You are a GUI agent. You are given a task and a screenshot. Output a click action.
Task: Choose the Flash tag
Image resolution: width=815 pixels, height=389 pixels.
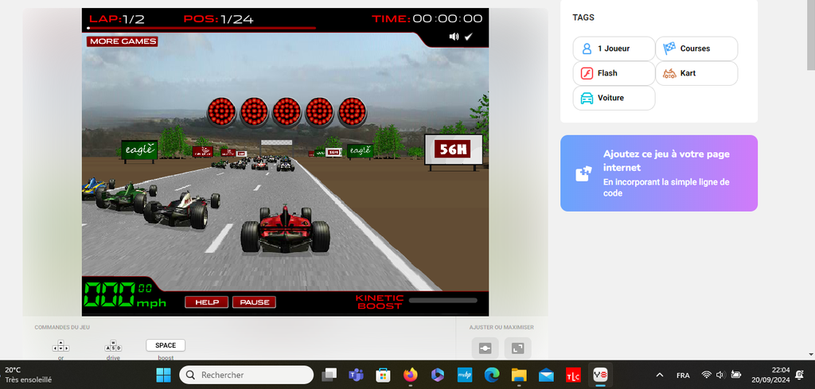614,73
